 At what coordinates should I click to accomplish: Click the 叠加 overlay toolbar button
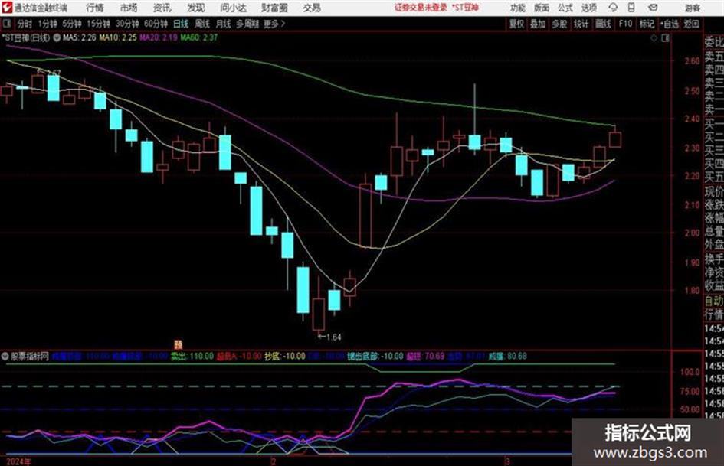point(538,24)
